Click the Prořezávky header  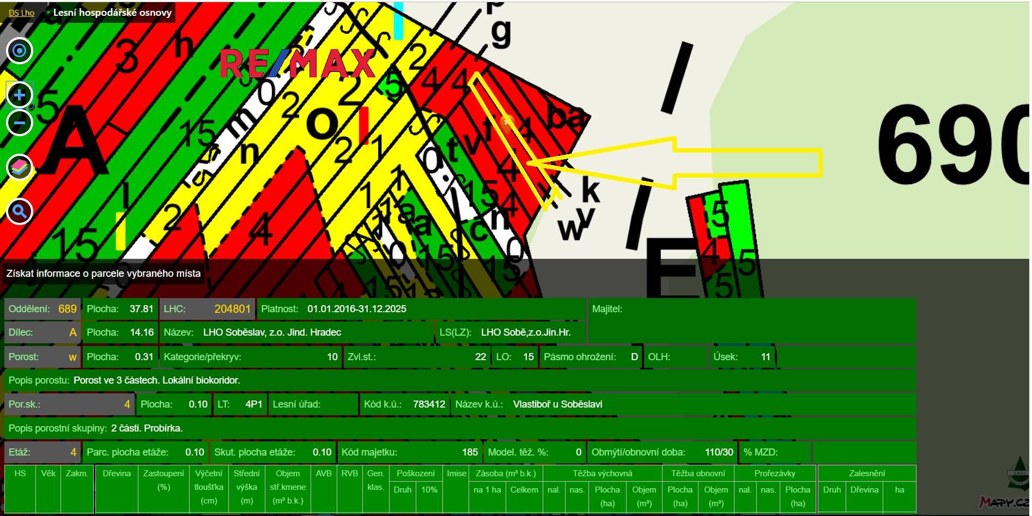pyautogui.click(x=775, y=473)
